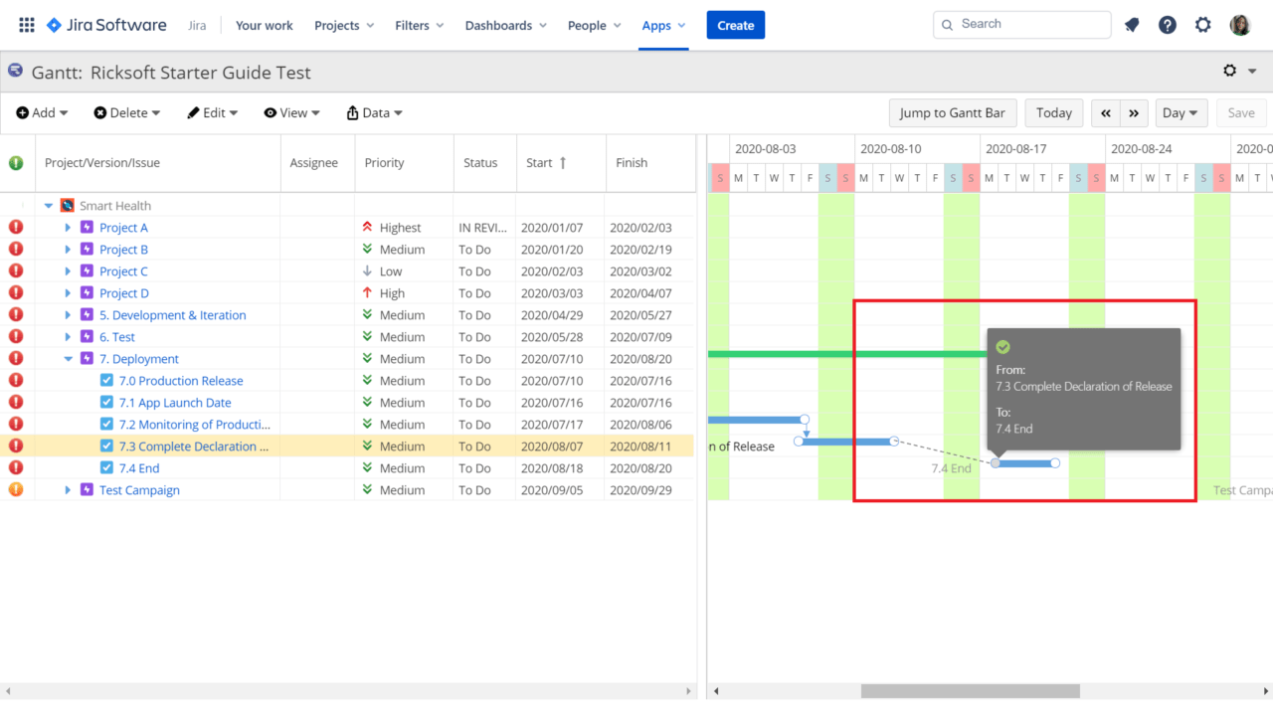Click the checkbox icon beside 7.4 End
The height and width of the screenshot is (716, 1273).
105,467
